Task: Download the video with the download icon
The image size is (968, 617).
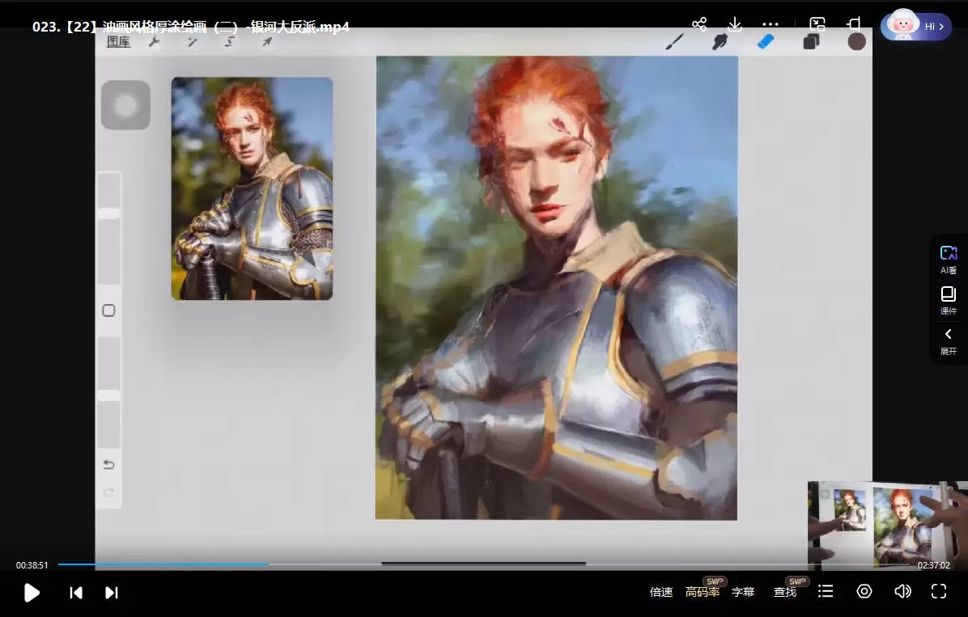Action: pos(735,24)
